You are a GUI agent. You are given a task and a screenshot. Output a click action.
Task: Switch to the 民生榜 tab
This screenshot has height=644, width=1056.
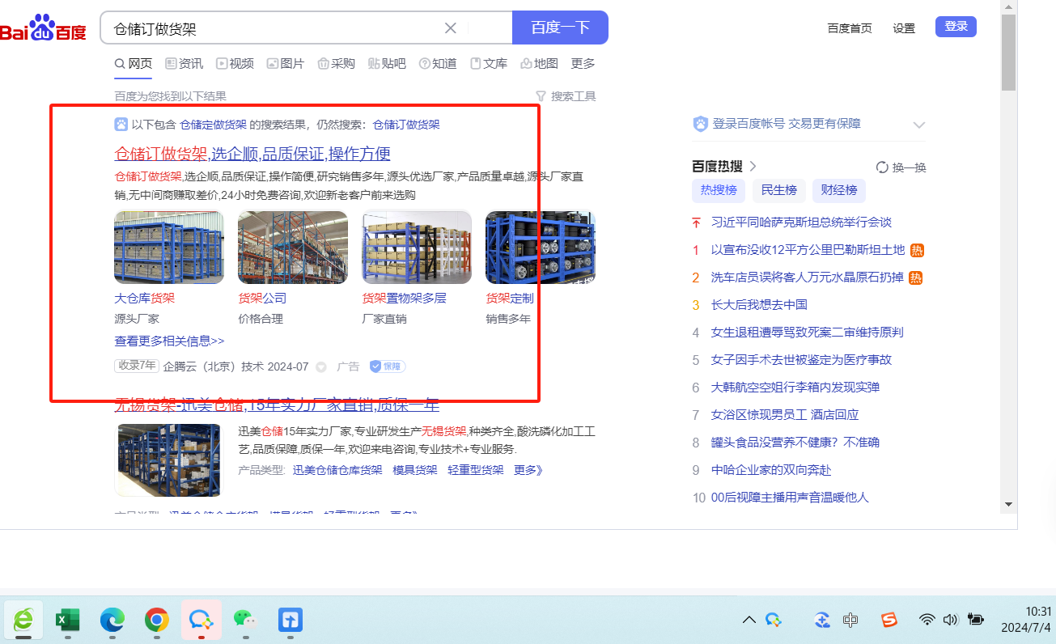coord(778,190)
